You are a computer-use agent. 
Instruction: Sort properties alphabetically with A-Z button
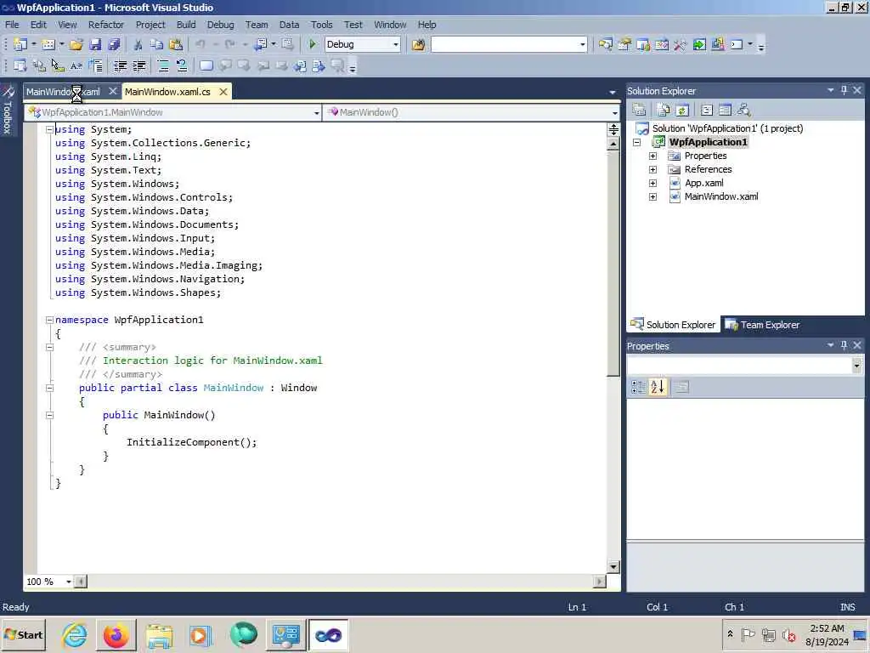tap(658, 387)
